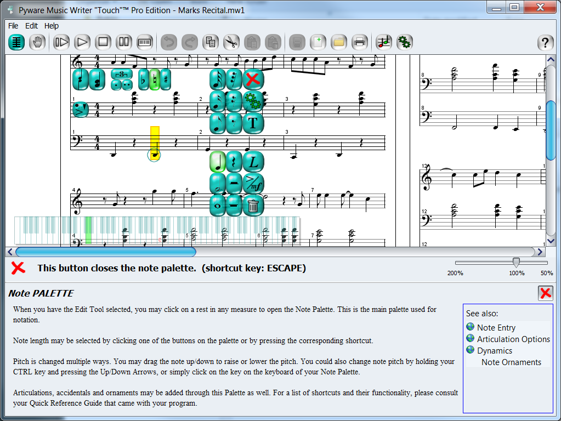Click the T text button on note palette

click(x=252, y=123)
